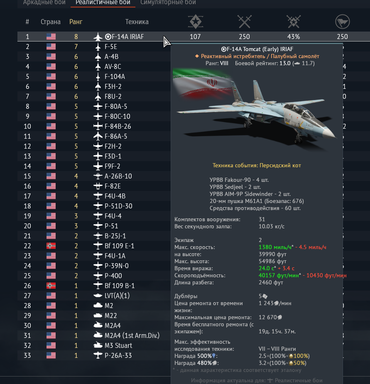Select the M2A4 (1st Arm.Div.) entry
370x384 pixels.
click(132, 335)
